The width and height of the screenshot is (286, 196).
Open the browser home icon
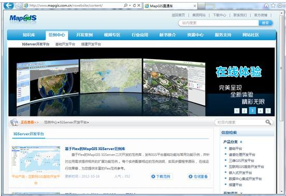[x=266, y=6]
